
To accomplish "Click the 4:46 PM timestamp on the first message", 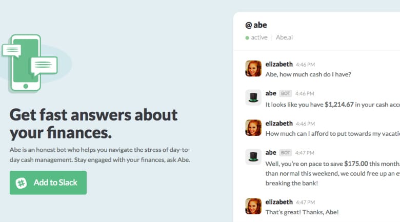I will click(x=306, y=65).
